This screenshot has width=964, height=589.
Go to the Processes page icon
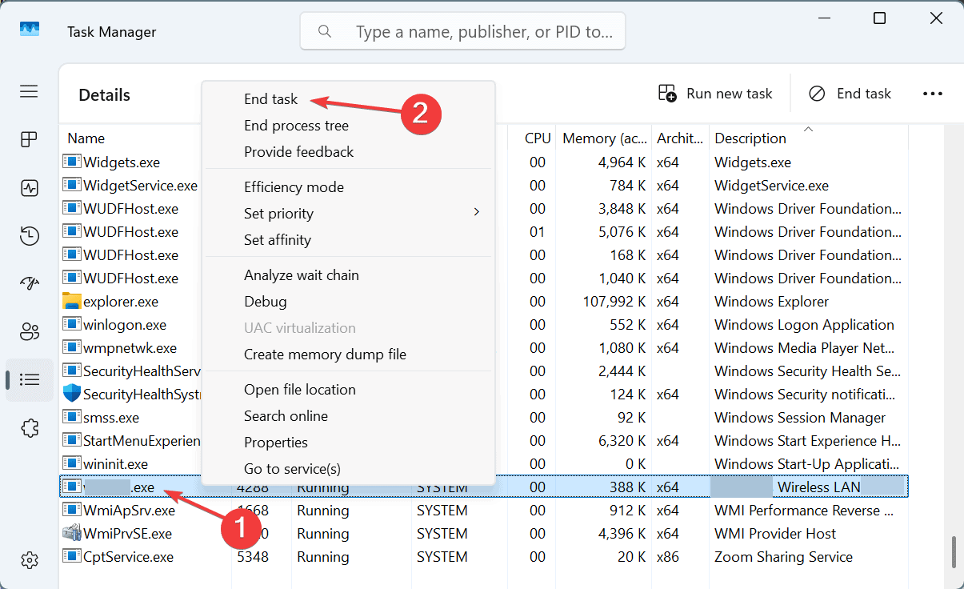click(x=30, y=140)
